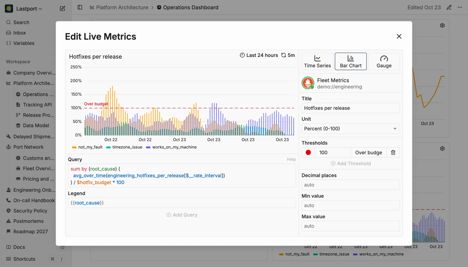
Task: Click the lower widget settings gear
Action: coord(442,149)
